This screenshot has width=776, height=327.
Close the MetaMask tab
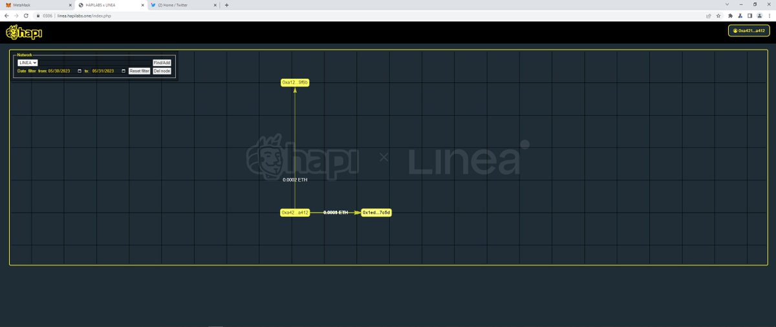point(70,5)
